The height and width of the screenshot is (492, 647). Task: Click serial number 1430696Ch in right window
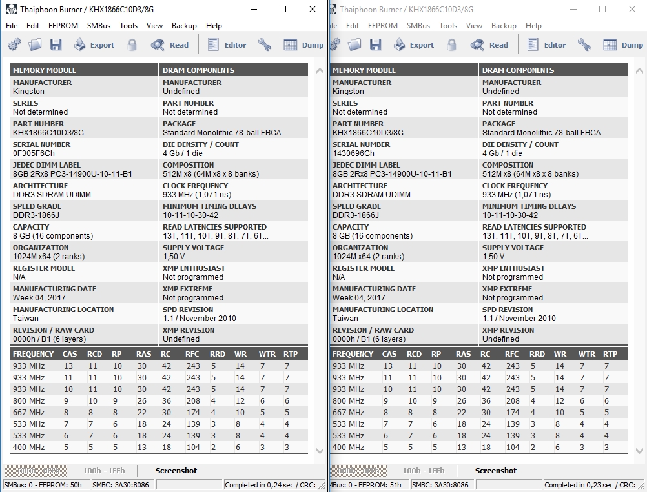point(353,153)
